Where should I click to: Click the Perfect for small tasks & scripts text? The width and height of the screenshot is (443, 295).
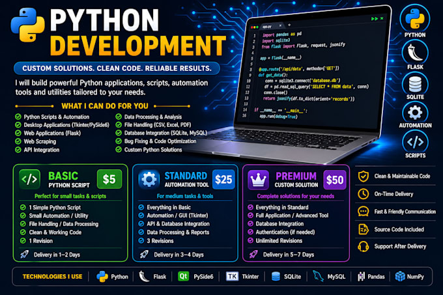tap(70, 196)
